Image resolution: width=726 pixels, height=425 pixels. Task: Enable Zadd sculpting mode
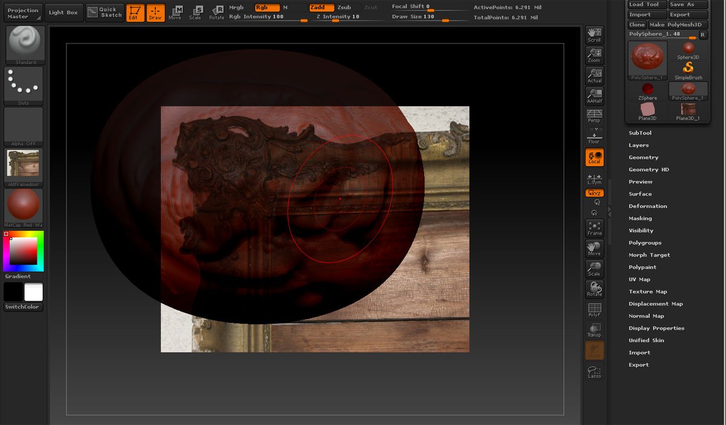(x=321, y=7)
